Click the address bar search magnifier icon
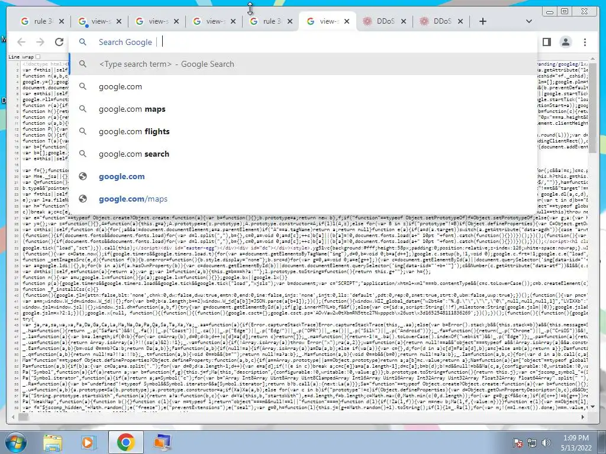Image resolution: width=606 pixels, height=454 pixels. pyautogui.click(x=83, y=42)
